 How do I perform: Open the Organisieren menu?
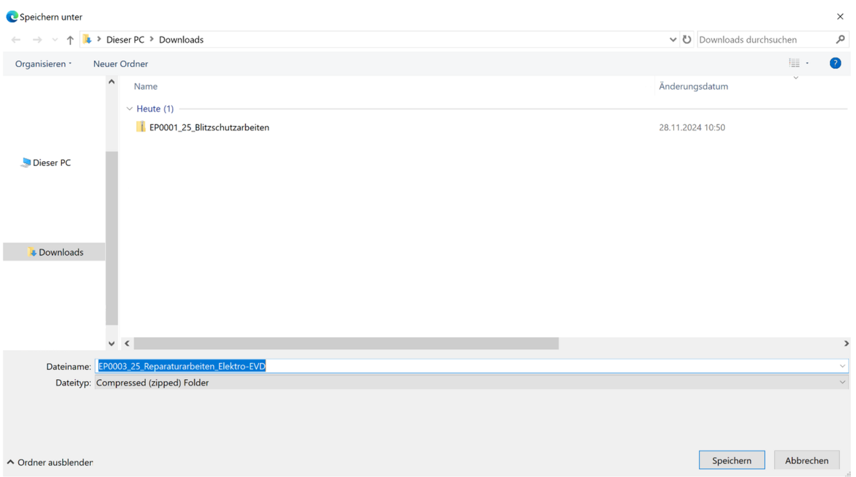pyautogui.click(x=43, y=64)
